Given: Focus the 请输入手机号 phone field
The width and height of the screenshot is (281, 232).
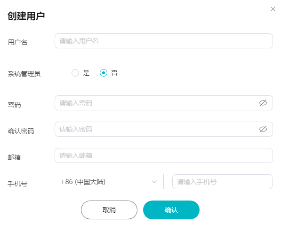Looking at the screenshot, I should tap(222, 182).
